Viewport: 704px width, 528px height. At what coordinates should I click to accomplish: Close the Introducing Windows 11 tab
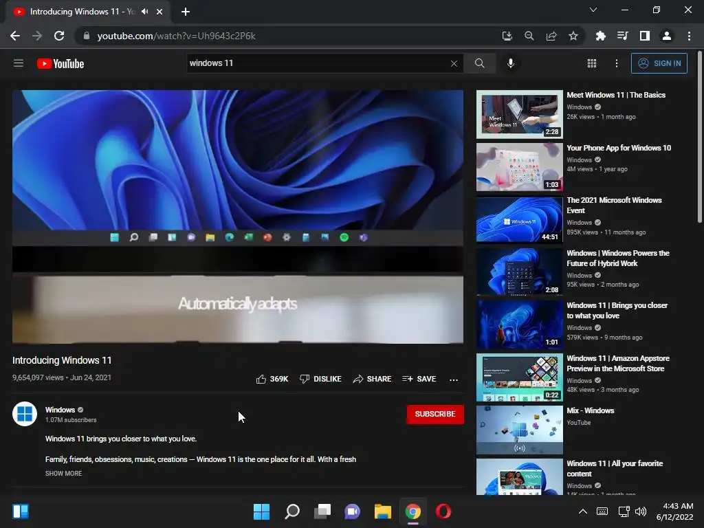tap(159, 12)
